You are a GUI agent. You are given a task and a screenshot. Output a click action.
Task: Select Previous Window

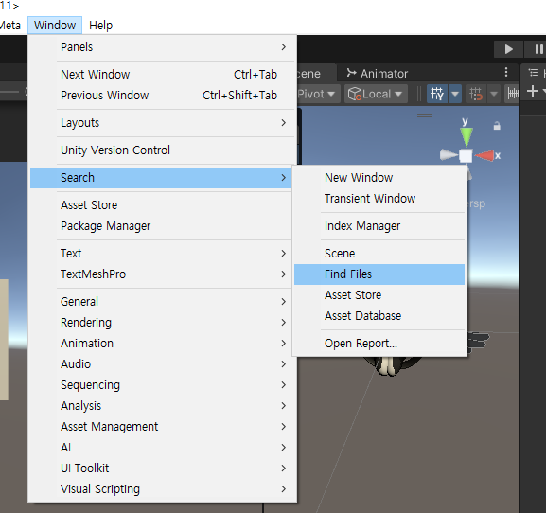[x=161, y=95]
